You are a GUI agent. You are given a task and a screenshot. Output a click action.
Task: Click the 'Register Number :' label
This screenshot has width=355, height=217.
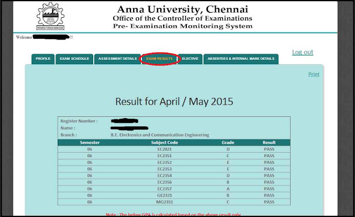pos(79,121)
